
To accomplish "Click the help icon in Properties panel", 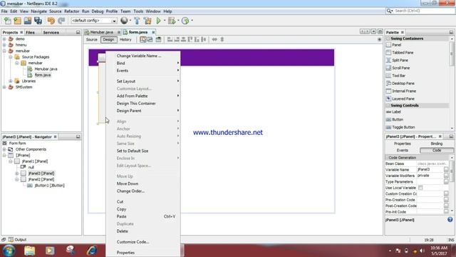I will (450, 220).
